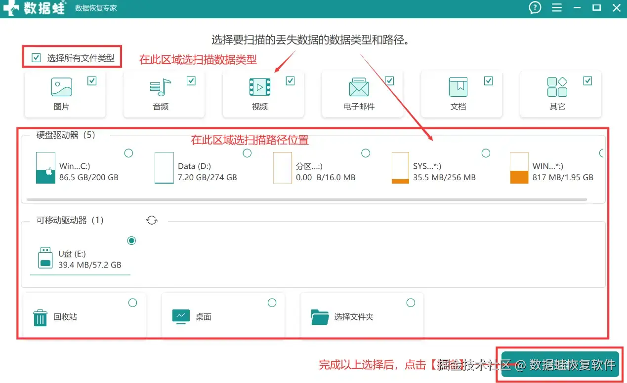Image resolution: width=627 pixels, height=383 pixels.
Task: Click the 39.4 MB/57.2 GB text
Action: [90, 265]
